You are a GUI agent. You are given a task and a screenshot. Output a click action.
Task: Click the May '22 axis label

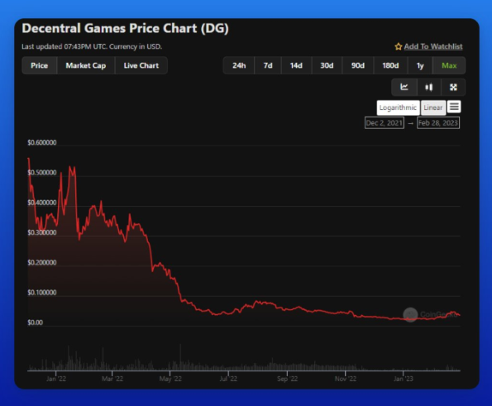[170, 379]
